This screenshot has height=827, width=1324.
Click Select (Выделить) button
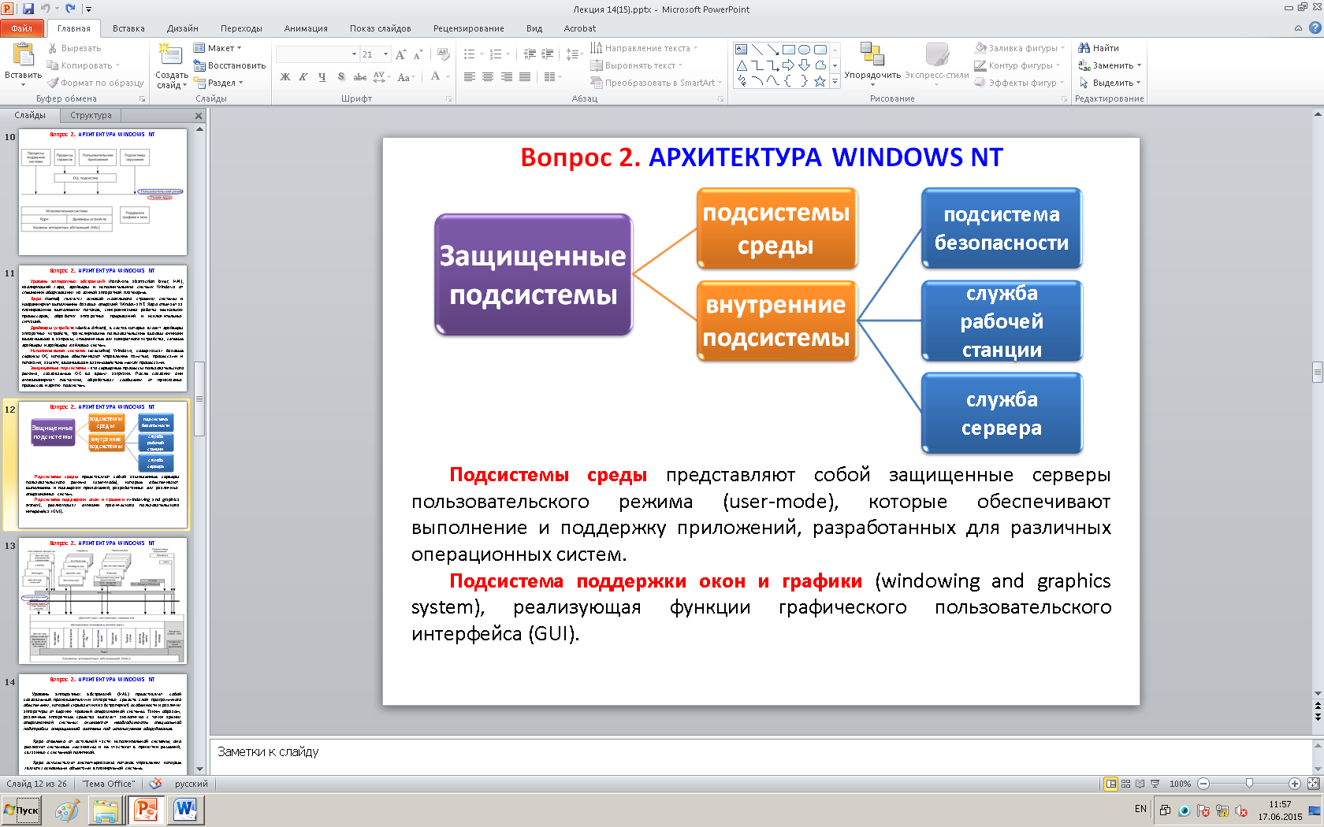click(x=1110, y=83)
